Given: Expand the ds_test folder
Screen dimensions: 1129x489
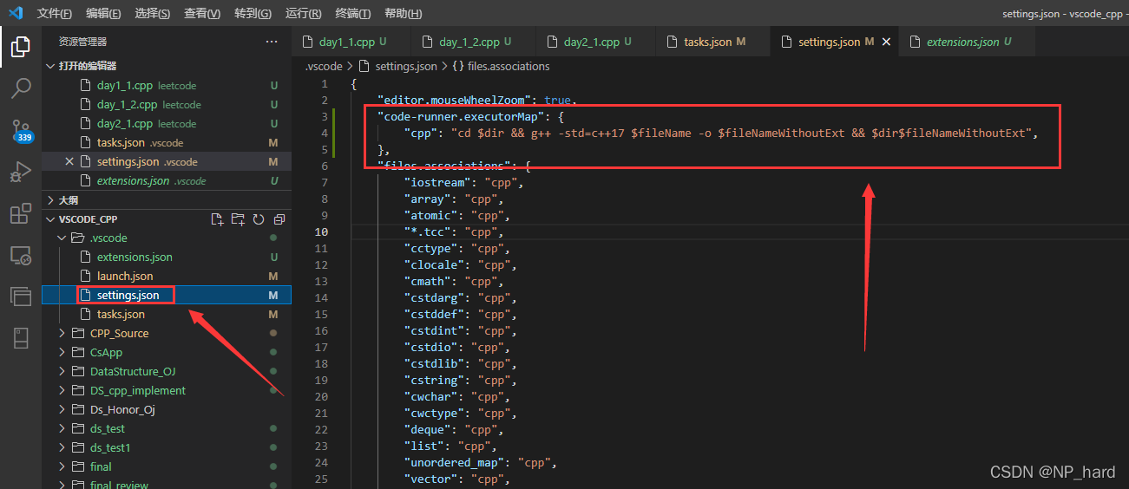Looking at the screenshot, I should 165,428.
